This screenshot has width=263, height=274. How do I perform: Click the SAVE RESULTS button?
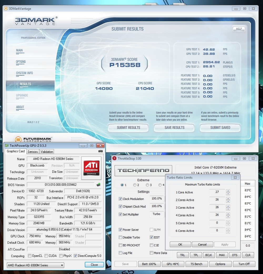(x=174, y=128)
